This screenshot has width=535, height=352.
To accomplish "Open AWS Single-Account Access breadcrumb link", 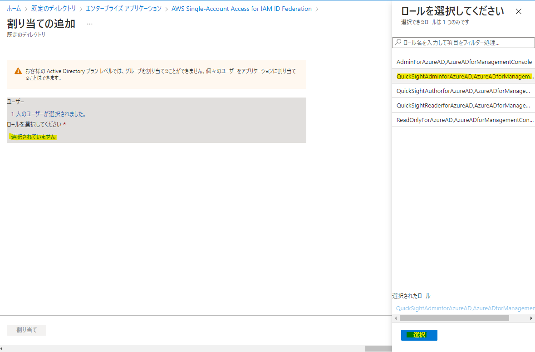I will coord(241,9).
